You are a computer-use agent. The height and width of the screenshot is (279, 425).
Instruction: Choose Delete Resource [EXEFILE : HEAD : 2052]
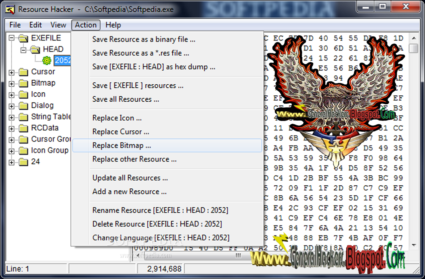[167, 224]
